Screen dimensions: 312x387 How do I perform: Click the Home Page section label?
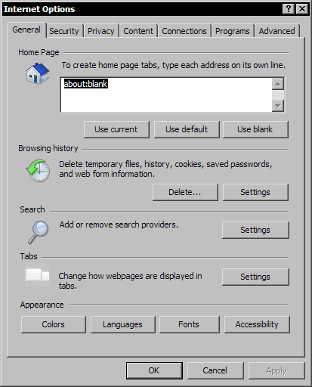click(39, 52)
